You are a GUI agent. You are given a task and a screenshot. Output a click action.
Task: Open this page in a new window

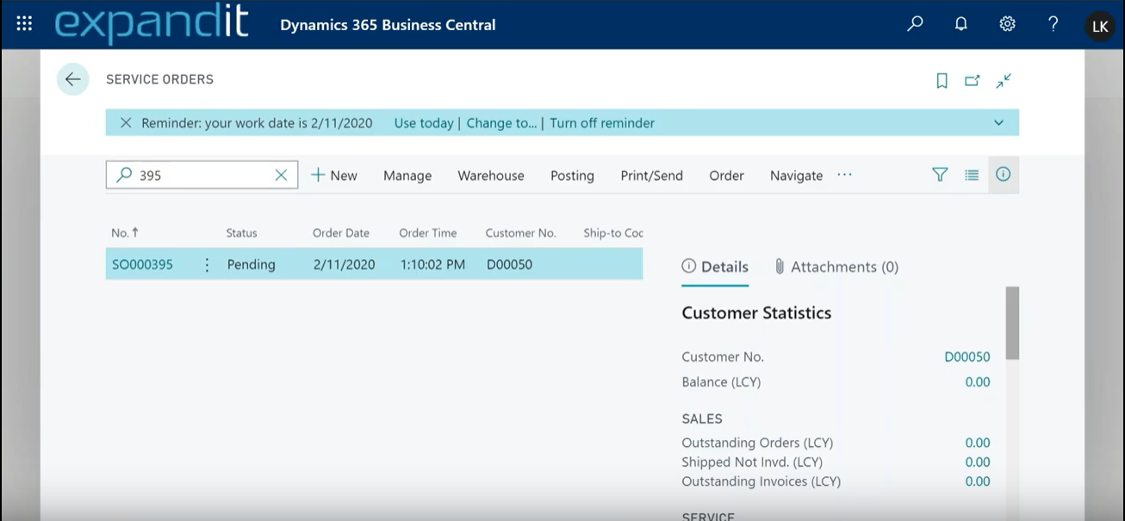click(x=973, y=80)
